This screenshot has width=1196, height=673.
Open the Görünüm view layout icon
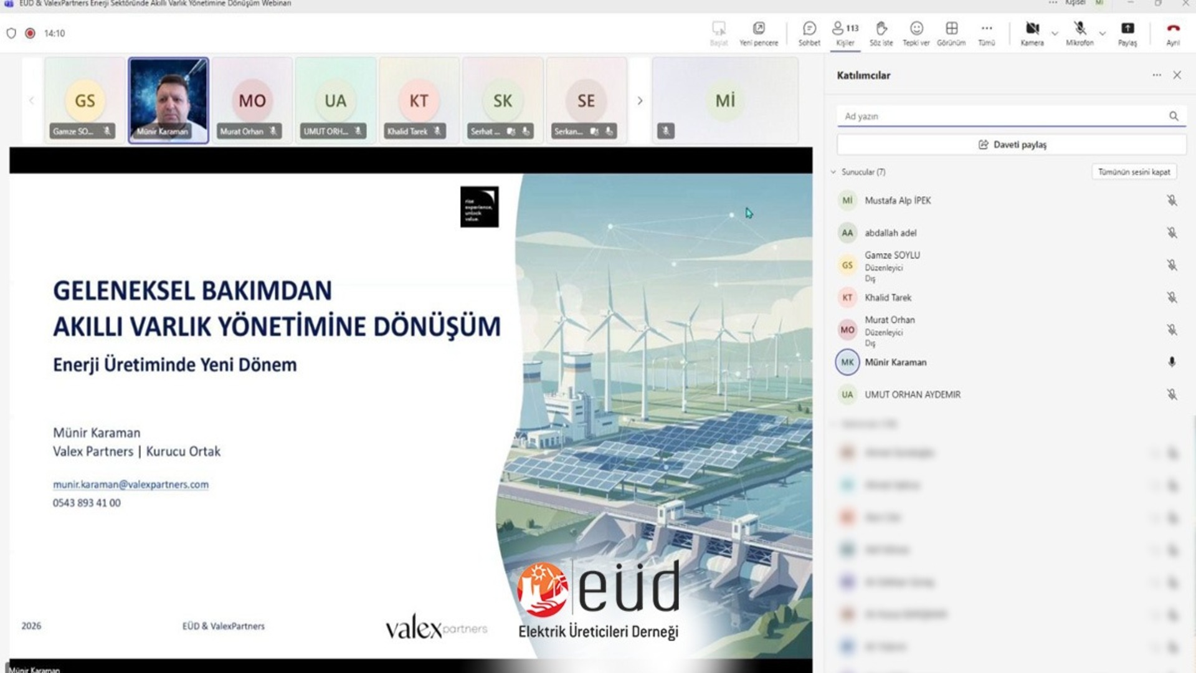951,33
